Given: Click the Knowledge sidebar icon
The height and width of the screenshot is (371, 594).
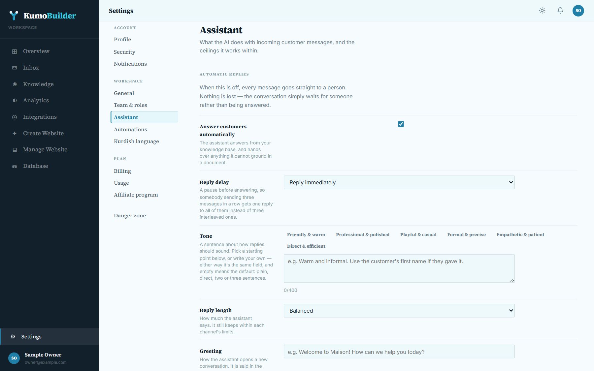Looking at the screenshot, I should pos(15,84).
